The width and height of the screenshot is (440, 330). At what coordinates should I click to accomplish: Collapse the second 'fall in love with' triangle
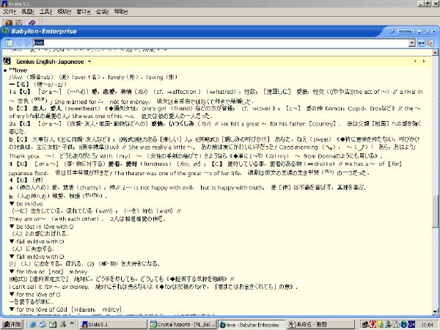click(x=12, y=256)
